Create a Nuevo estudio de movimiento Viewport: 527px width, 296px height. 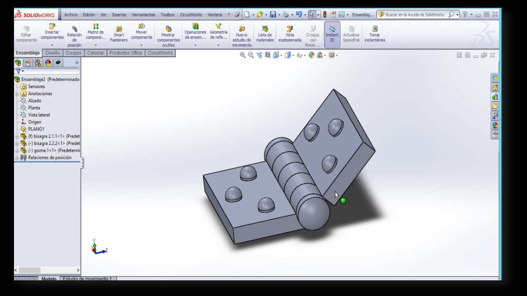(242, 36)
